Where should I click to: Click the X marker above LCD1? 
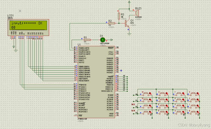(x=20, y=11)
